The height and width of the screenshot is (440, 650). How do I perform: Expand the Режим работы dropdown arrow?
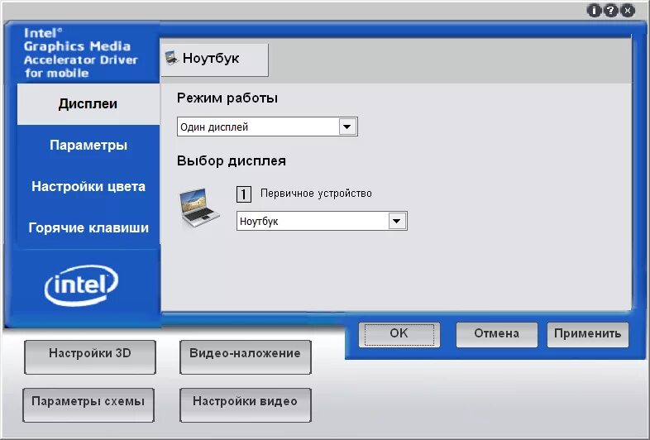pos(347,127)
